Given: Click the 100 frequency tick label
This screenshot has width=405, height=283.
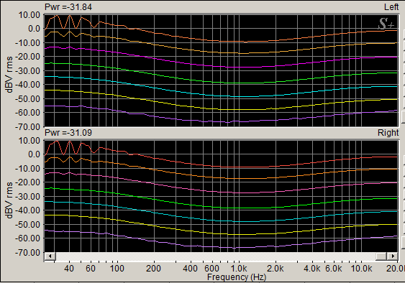Looking at the screenshot, I should tap(117, 269).
